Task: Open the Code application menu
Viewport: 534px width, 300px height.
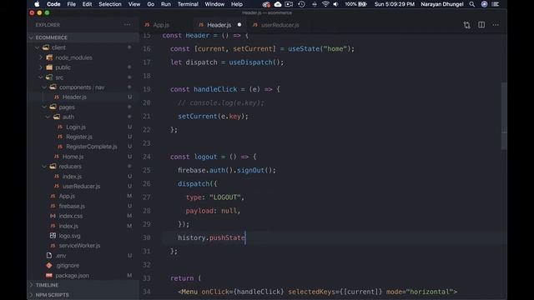Action: 53,4
